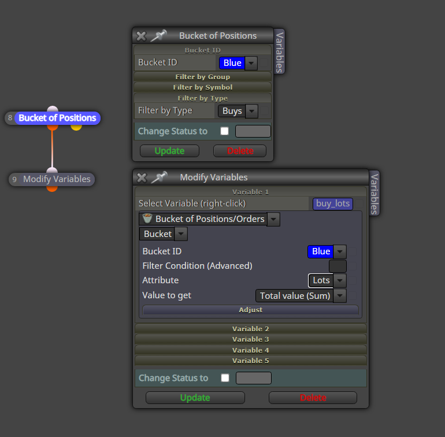The image size is (445, 437).
Task: Click top input connector of Bucket of Positions node
Action: [53, 109]
